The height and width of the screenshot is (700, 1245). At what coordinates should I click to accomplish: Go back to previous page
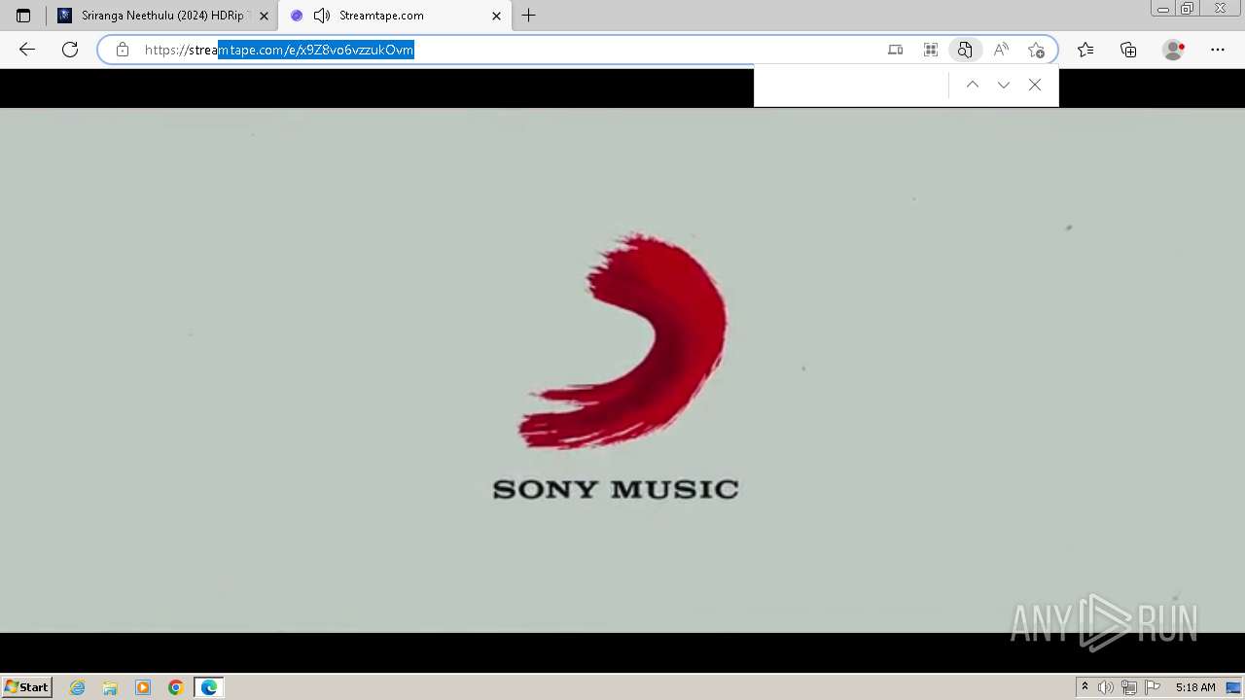coord(27,50)
